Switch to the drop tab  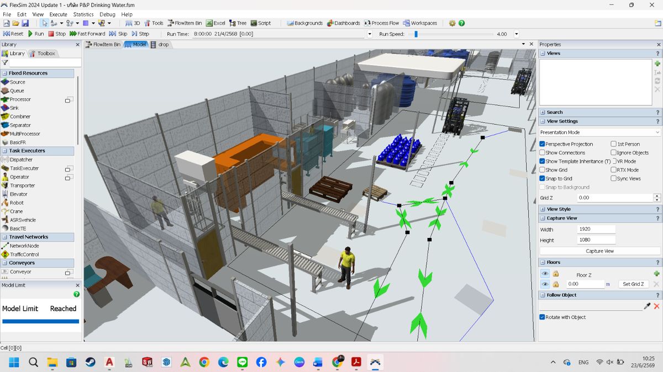coord(160,44)
